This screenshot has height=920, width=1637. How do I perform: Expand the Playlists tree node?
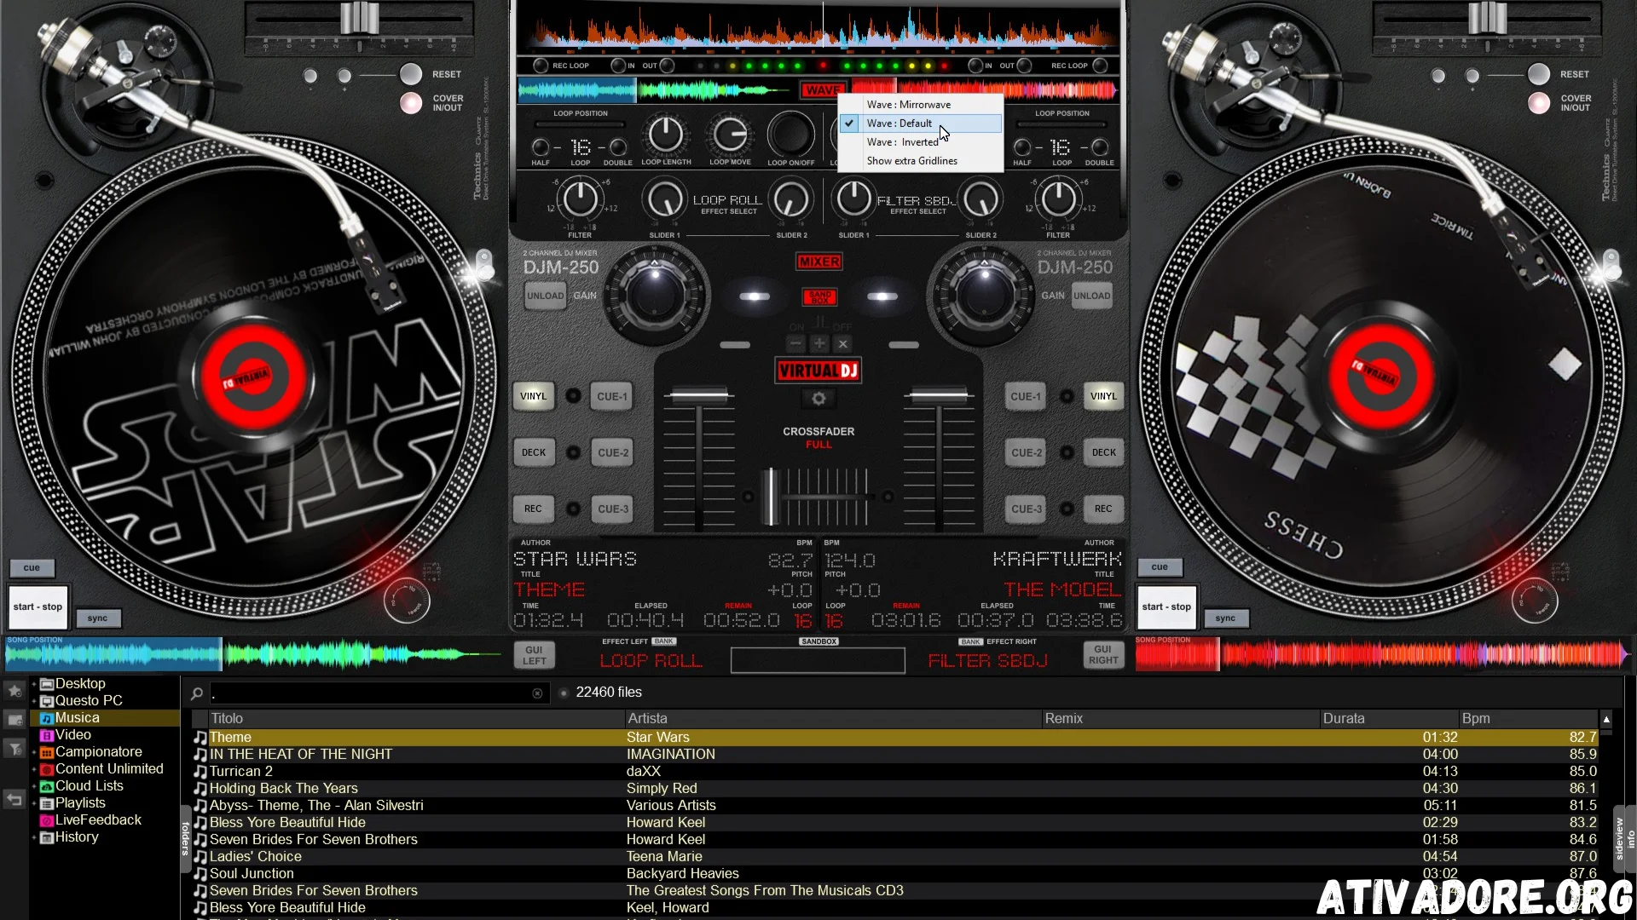coord(34,803)
